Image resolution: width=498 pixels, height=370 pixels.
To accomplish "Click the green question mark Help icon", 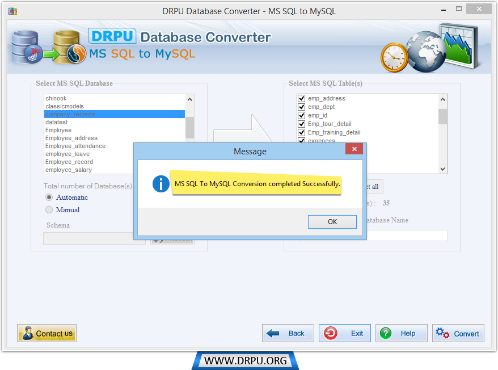I will (x=386, y=333).
